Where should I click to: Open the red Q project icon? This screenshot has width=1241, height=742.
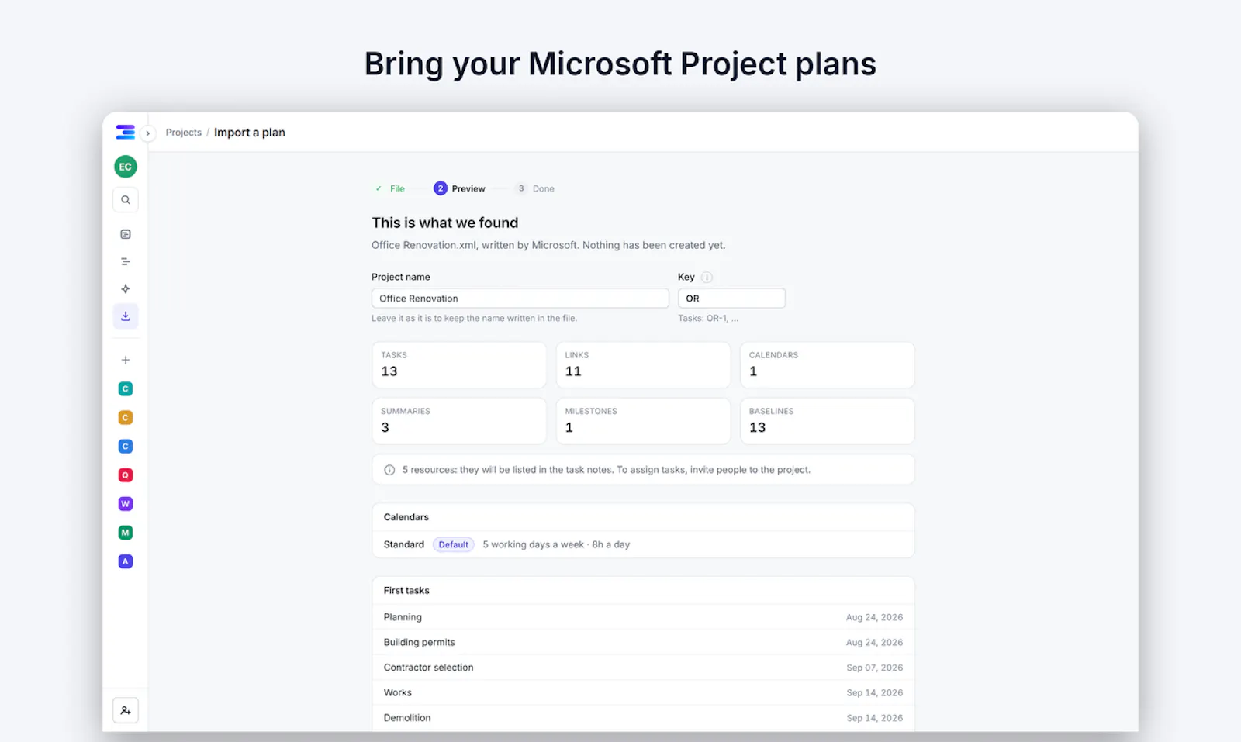click(x=126, y=475)
